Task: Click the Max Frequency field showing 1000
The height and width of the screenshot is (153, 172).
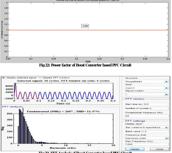Action: 147,144
